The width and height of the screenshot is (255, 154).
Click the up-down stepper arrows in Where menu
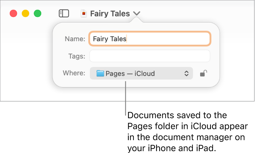[x=186, y=74]
